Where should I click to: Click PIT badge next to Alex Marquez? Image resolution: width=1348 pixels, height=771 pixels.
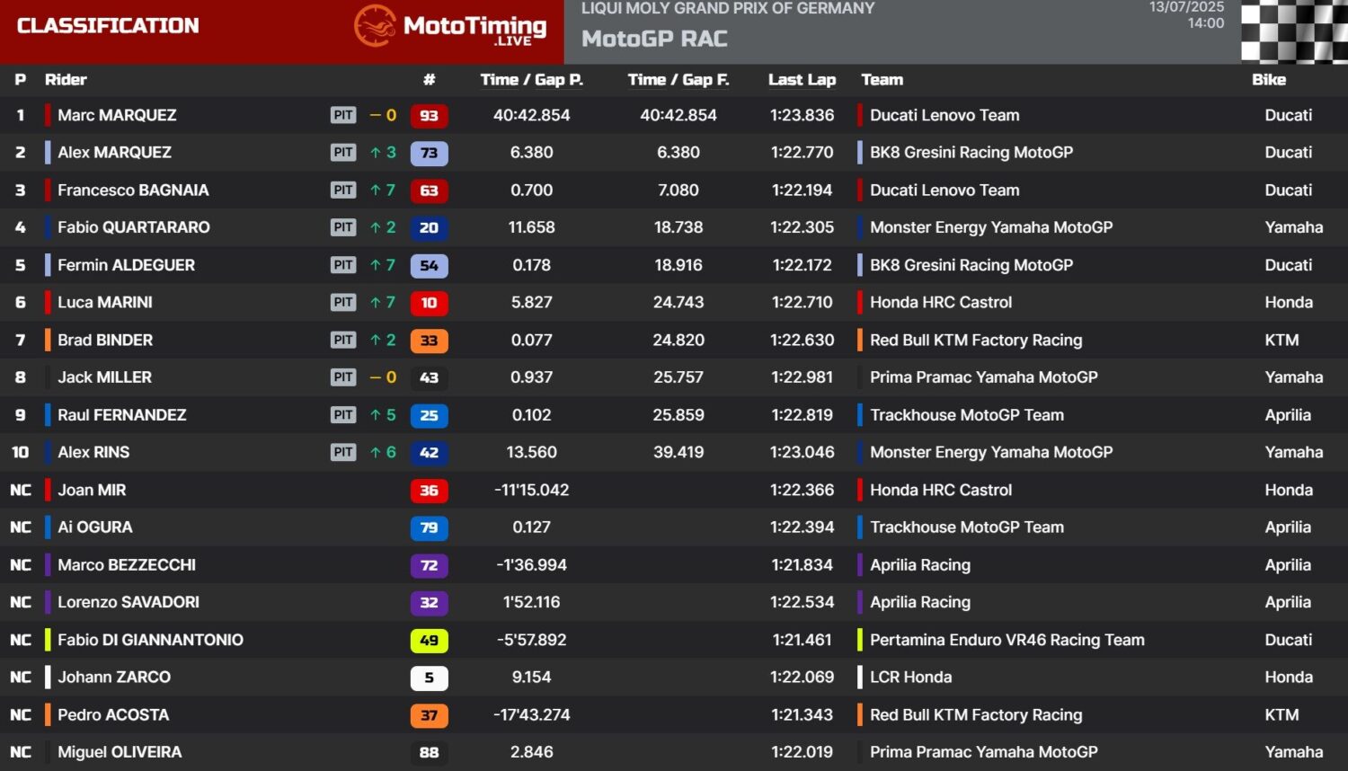(343, 153)
